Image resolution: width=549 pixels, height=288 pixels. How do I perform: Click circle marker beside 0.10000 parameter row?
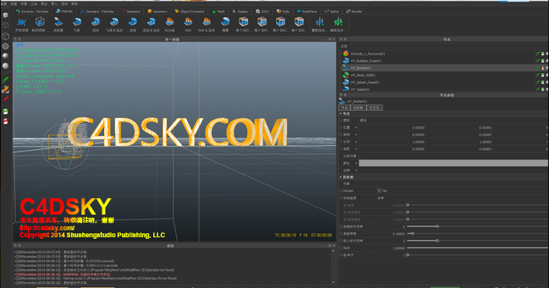(x=341, y=233)
